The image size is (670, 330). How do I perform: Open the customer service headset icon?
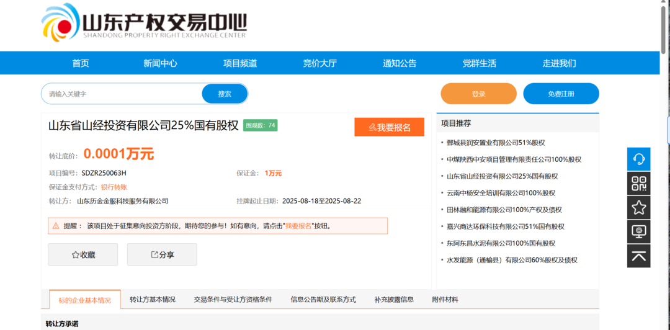(638, 159)
